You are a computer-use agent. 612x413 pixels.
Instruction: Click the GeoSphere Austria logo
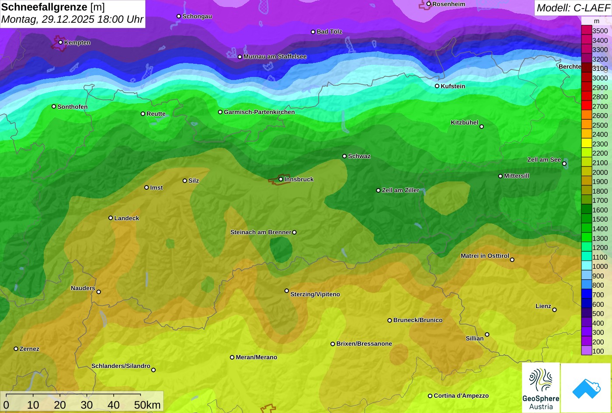click(x=541, y=388)
